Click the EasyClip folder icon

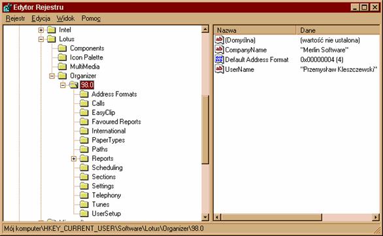click(84, 112)
